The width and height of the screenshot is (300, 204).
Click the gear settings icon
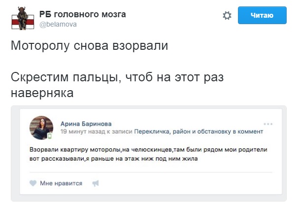227,16
